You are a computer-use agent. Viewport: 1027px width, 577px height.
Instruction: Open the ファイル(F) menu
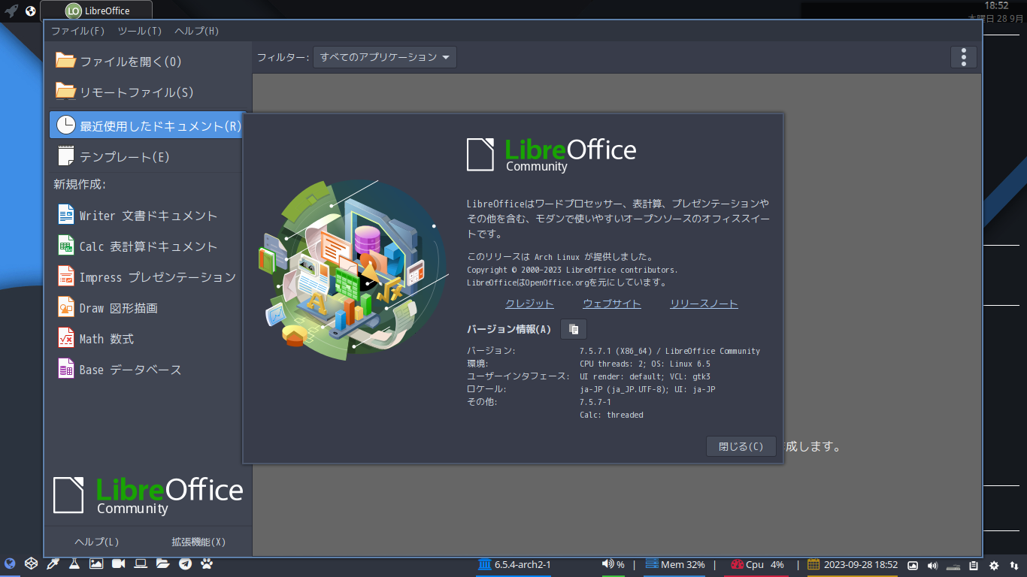click(x=78, y=31)
